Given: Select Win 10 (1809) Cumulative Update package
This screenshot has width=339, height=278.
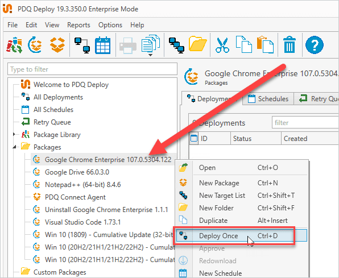Looking at the screenshot, I should (109, 235).
